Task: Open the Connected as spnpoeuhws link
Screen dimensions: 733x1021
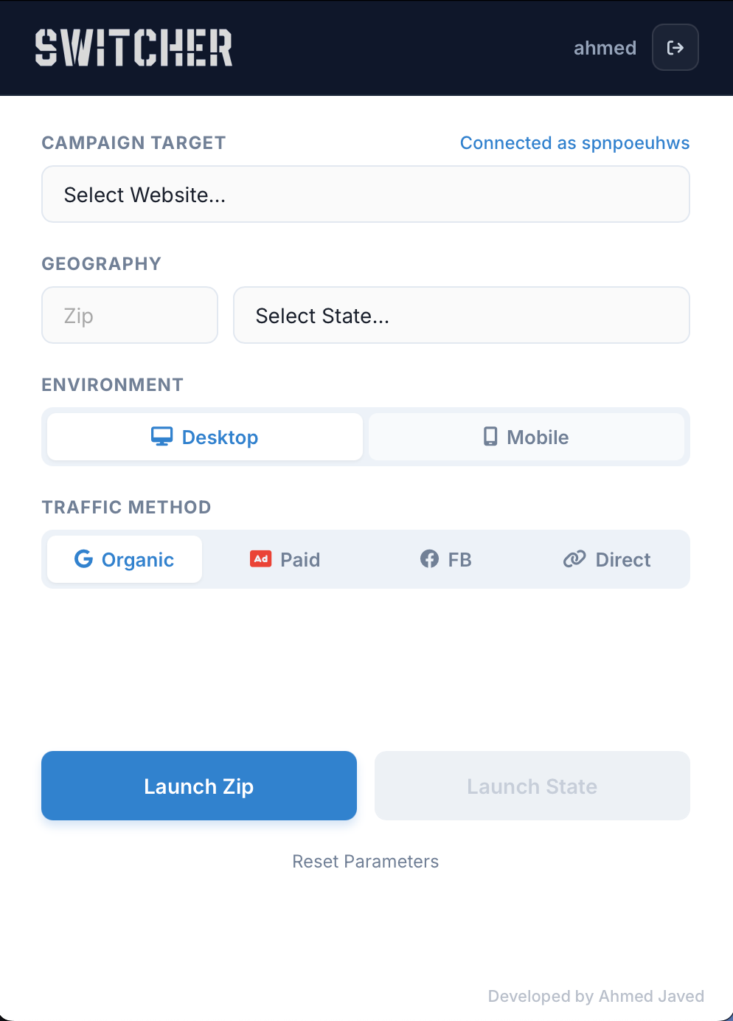Action: tap(574, 142)
